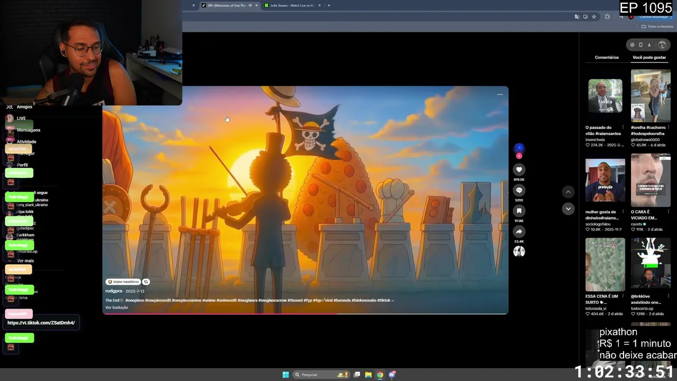The image size is (677, 381).
Task: Open options for #orelha #cachorro video
Action: pyautogui.click(x=669, y=128)
